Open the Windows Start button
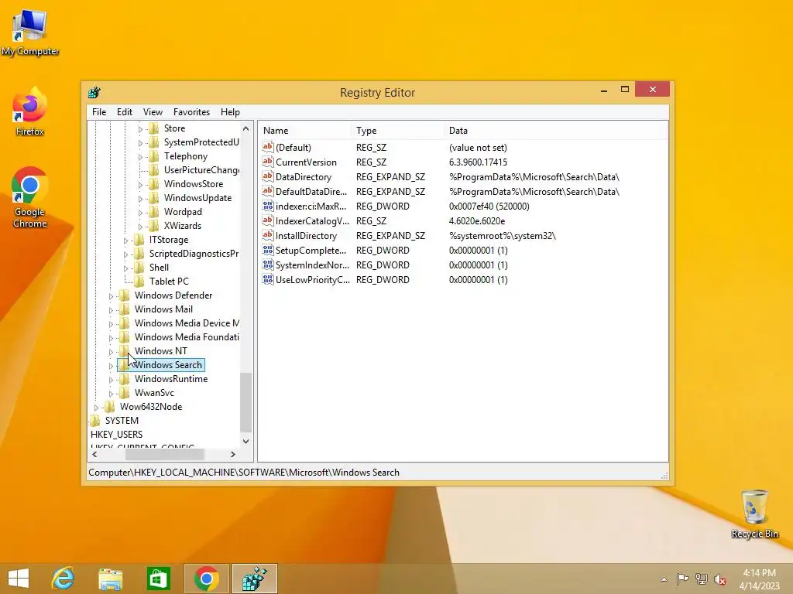This screenshot has height=594, width=793. tap(19, 579)
